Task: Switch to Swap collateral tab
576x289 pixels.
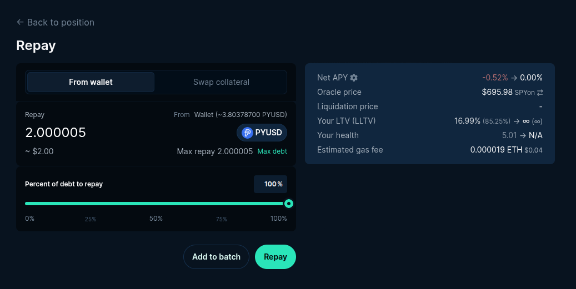Action: [x=221, y=82]
